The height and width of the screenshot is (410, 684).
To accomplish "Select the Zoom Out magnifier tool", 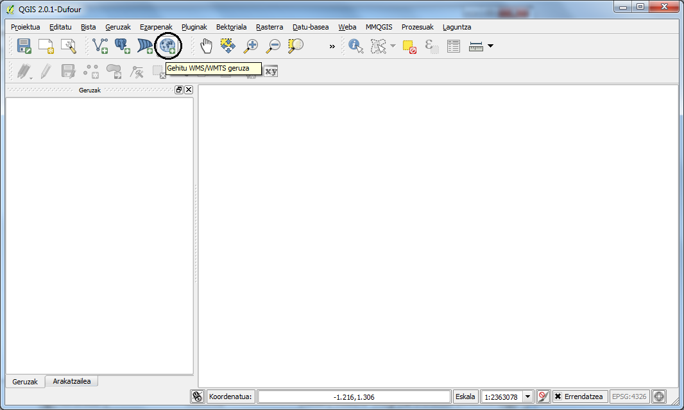I will pos(273,46).
